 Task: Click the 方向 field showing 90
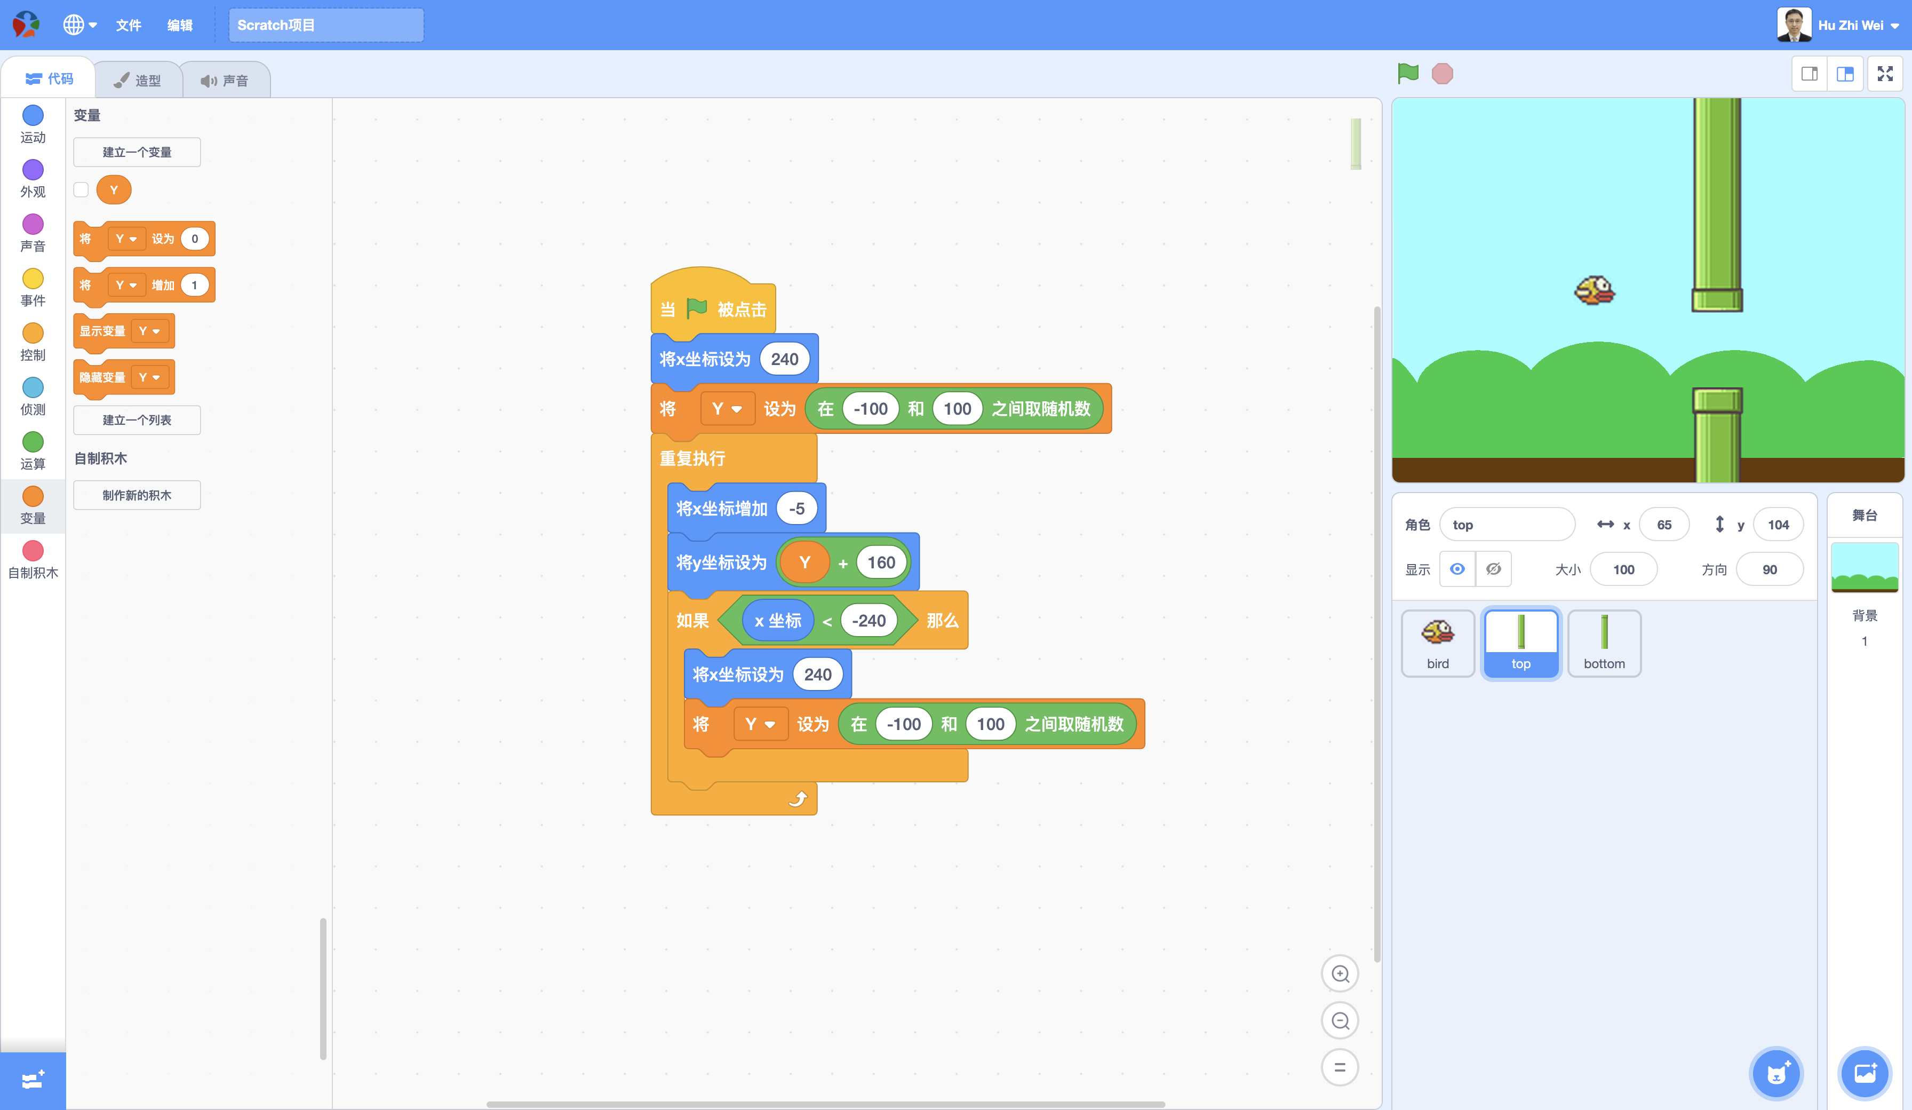pos(1770,569)
